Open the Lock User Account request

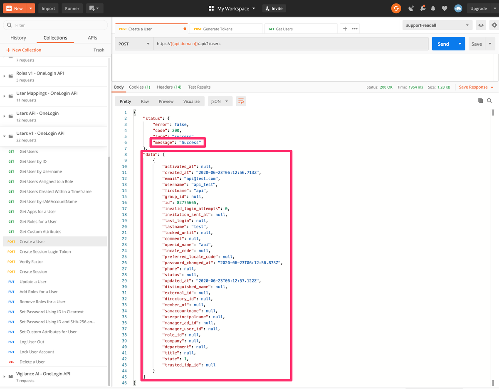55,352
